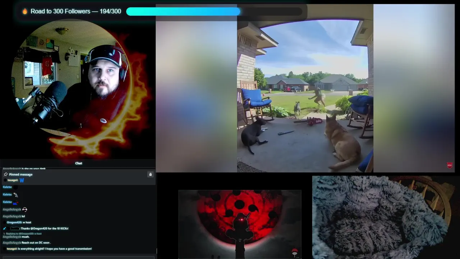Open username Oregon420 in w host message
The height and width of the screenshot is (259, 460).
(14, 222)
